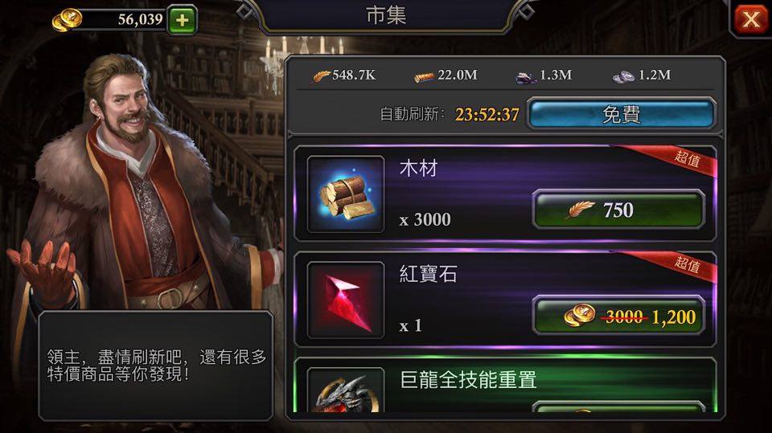This screenshot has height=433, width=772.
Task: Buy wood for 750 food
Action: click(619, 210)
